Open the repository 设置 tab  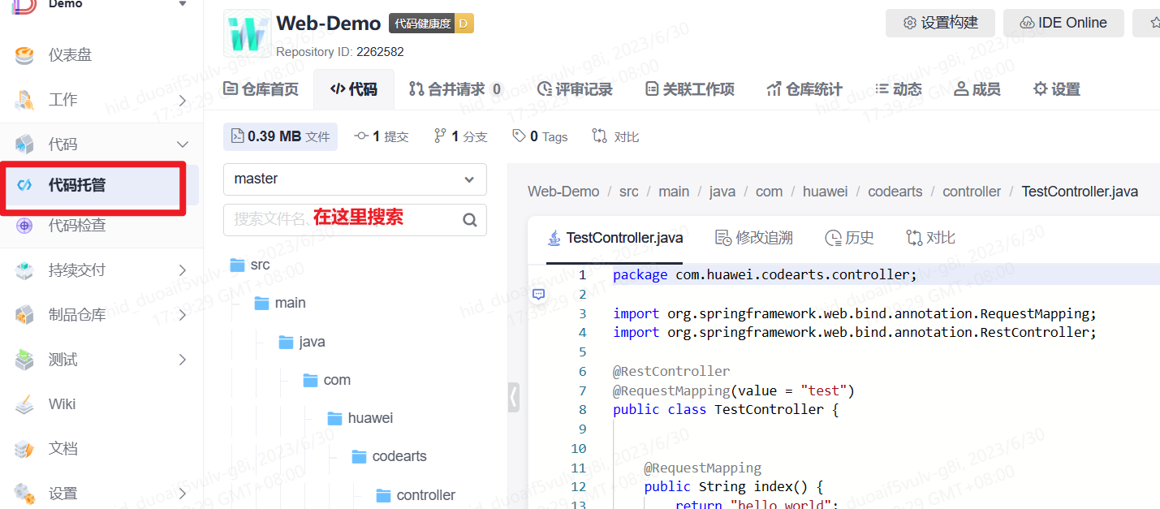coord(1056,89)
